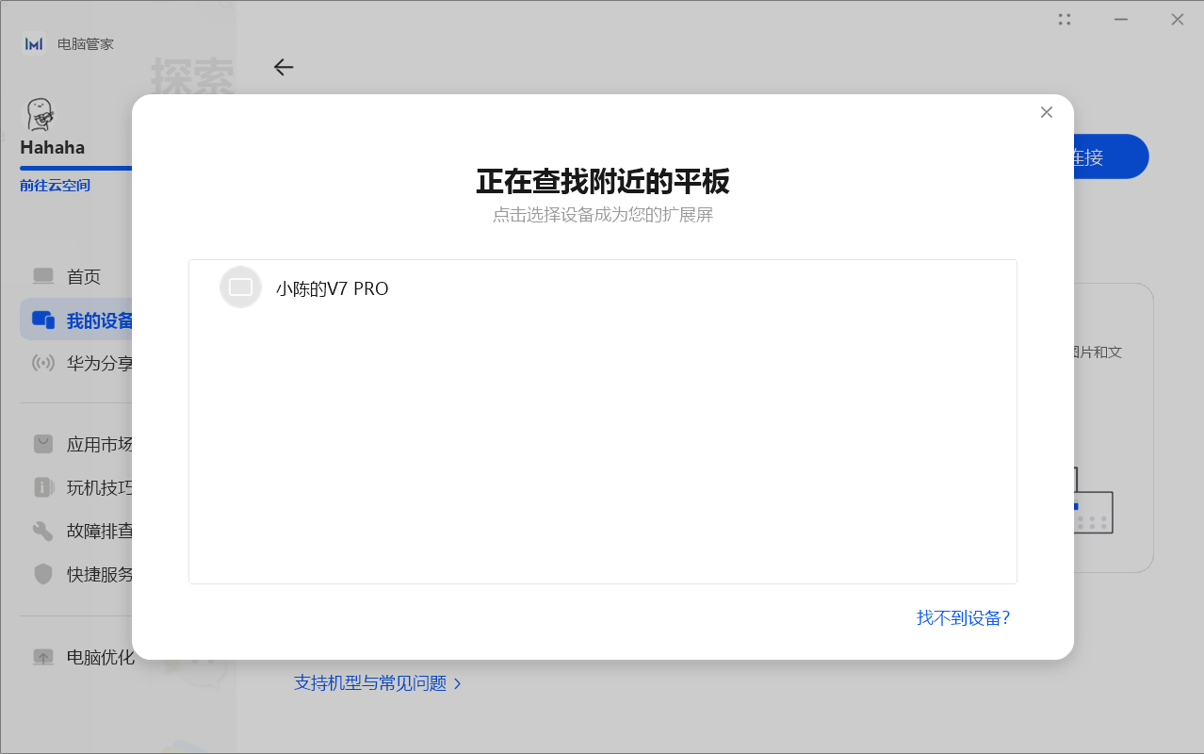Select the 小陈的V7 PRO tablet device
This screenshot has width=1204, height=754.
[x=603, y=287]
